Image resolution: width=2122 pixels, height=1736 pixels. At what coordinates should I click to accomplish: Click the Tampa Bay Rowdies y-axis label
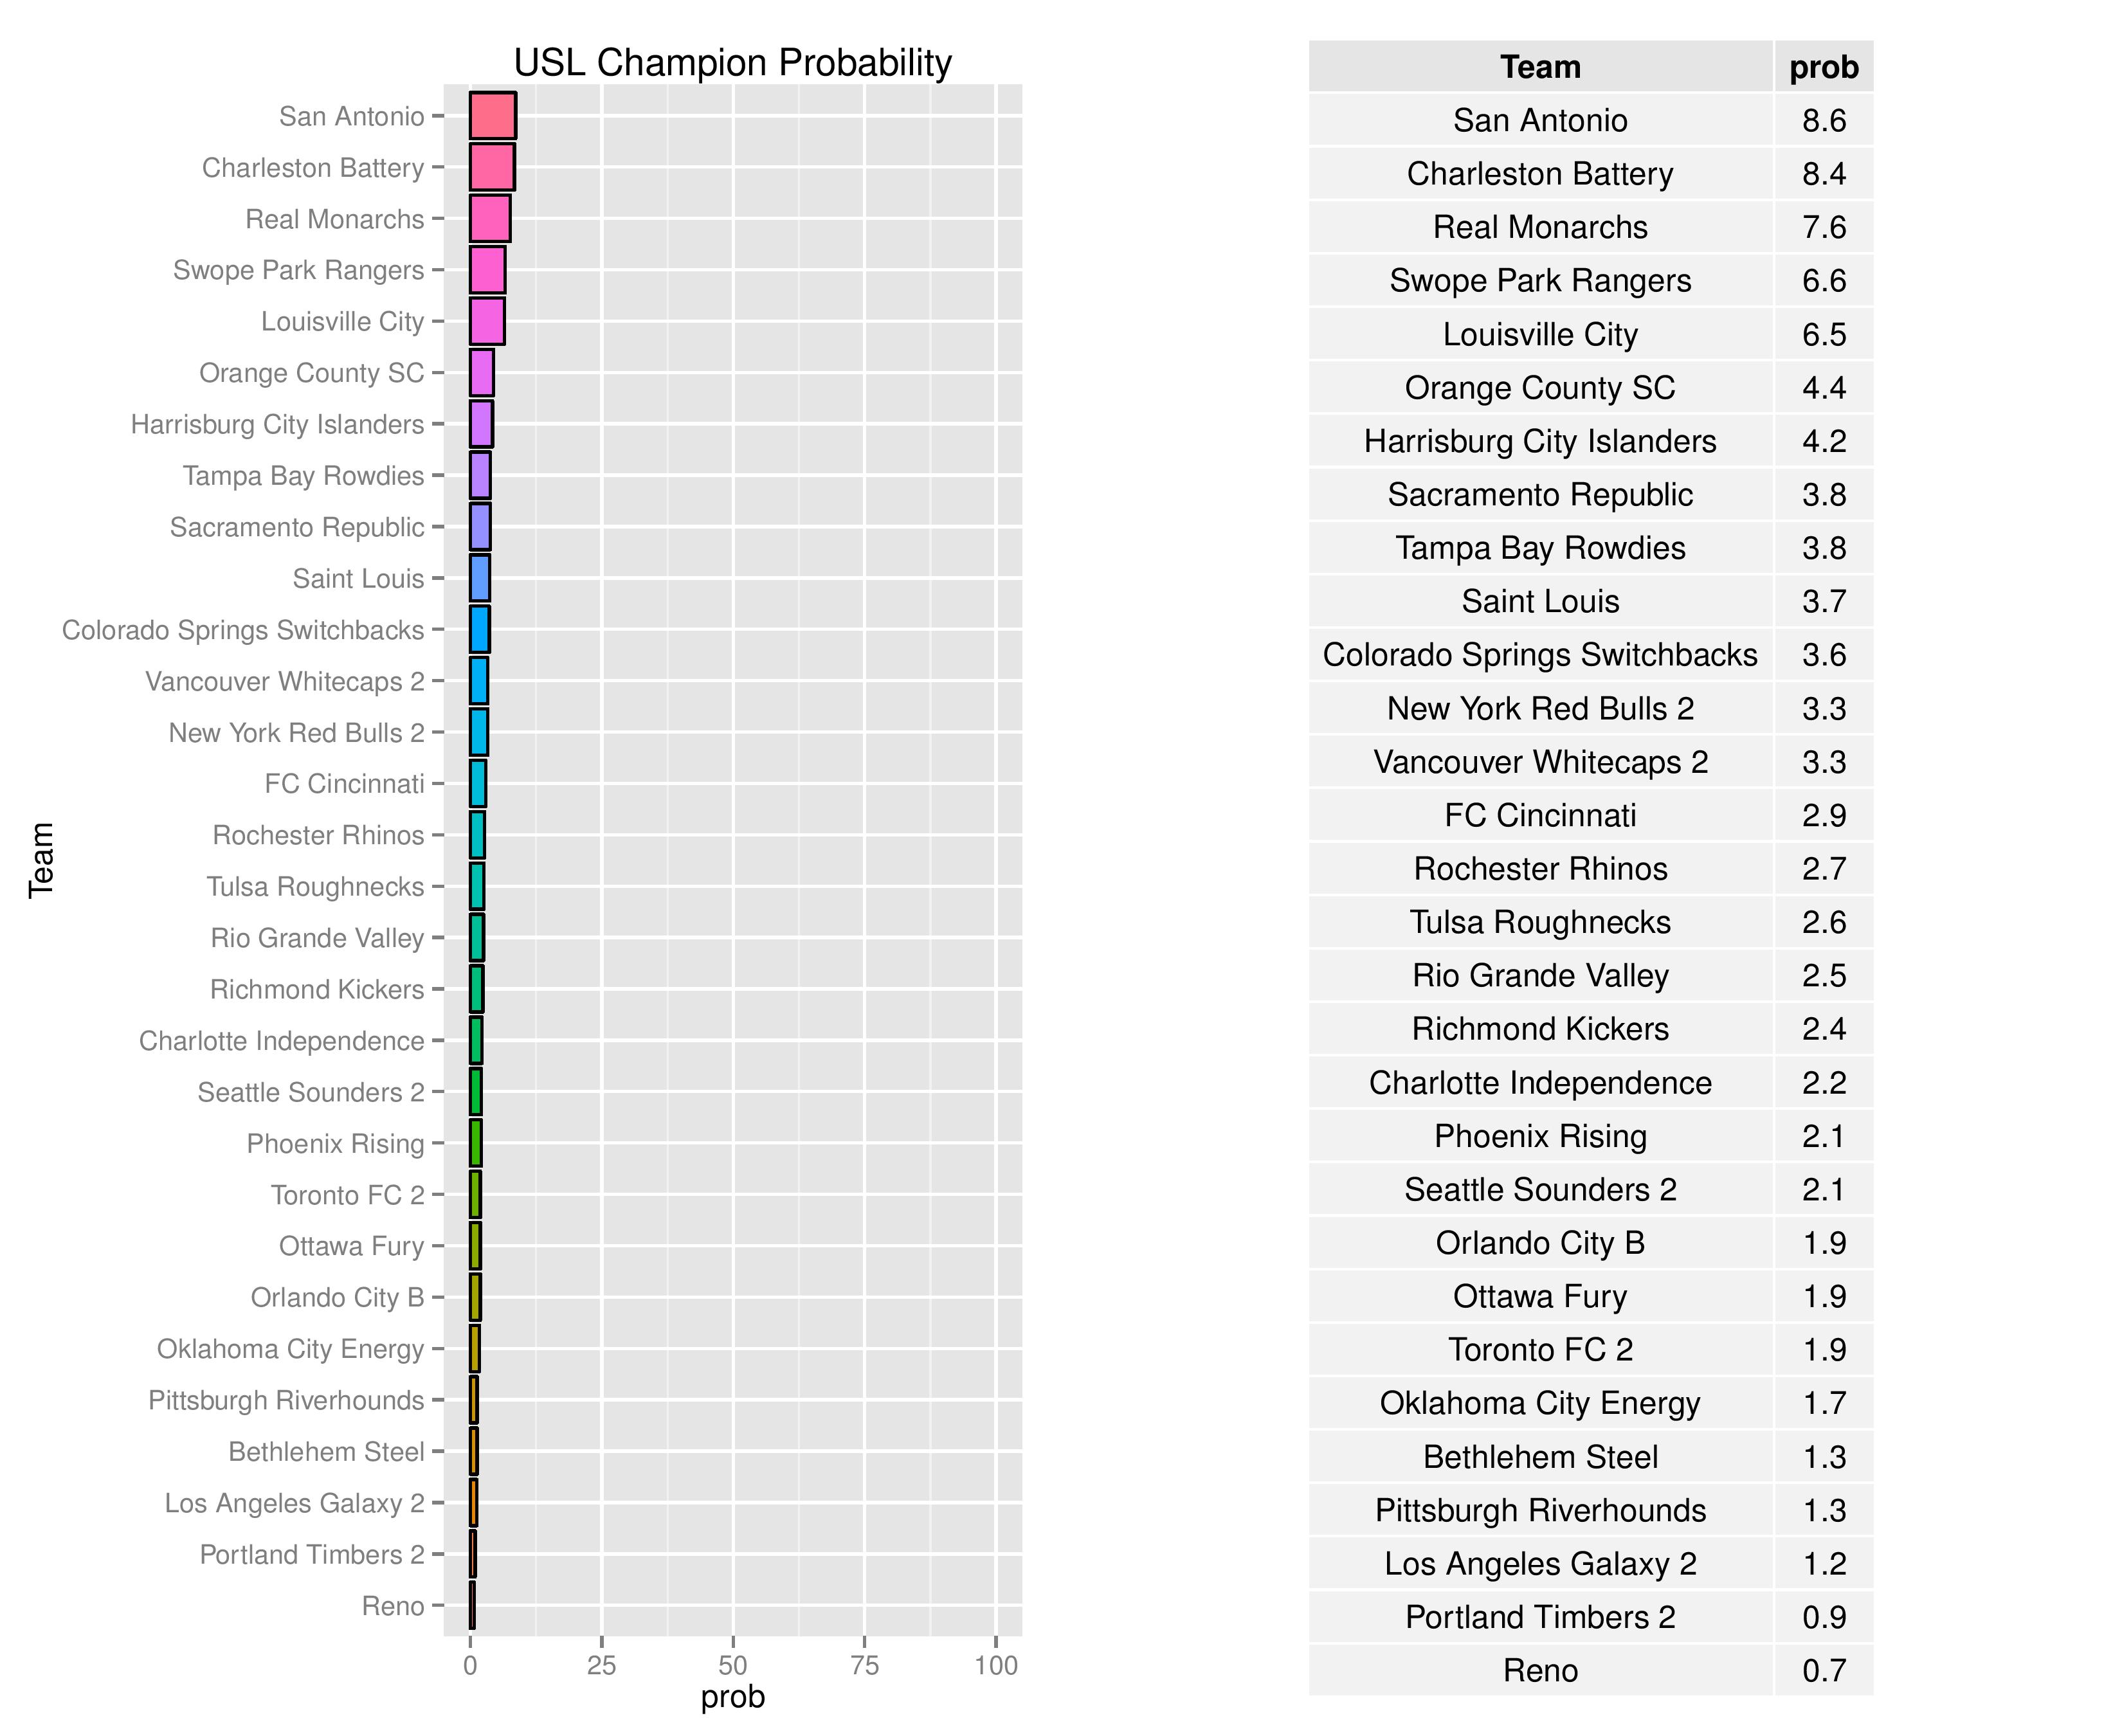303,476
